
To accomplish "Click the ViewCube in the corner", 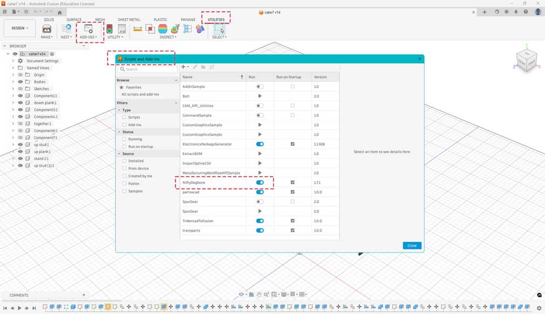I will pyautogui.click(x=527, y=61).
